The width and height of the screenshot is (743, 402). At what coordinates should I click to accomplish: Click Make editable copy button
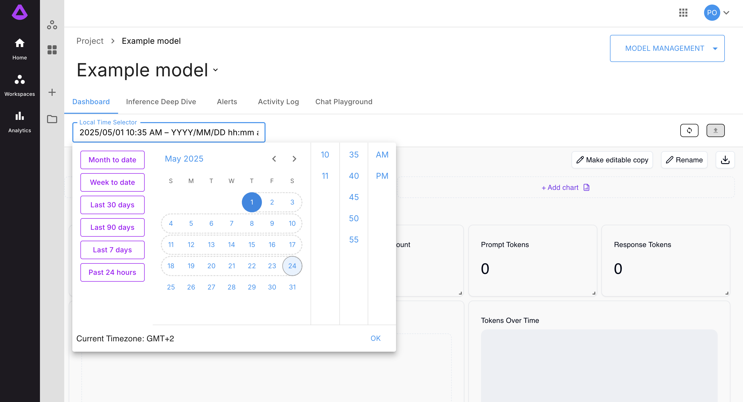[x=612, y=160]
